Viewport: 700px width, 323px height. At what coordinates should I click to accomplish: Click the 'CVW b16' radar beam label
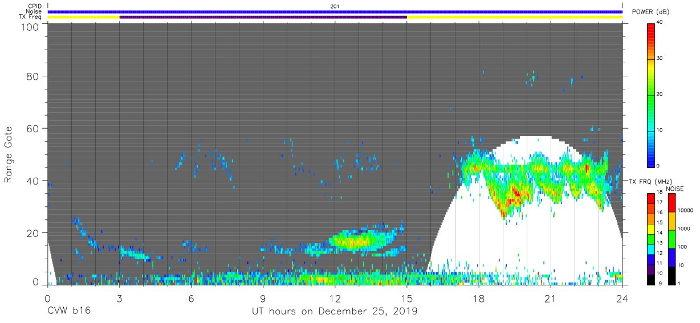coord(68,312)
